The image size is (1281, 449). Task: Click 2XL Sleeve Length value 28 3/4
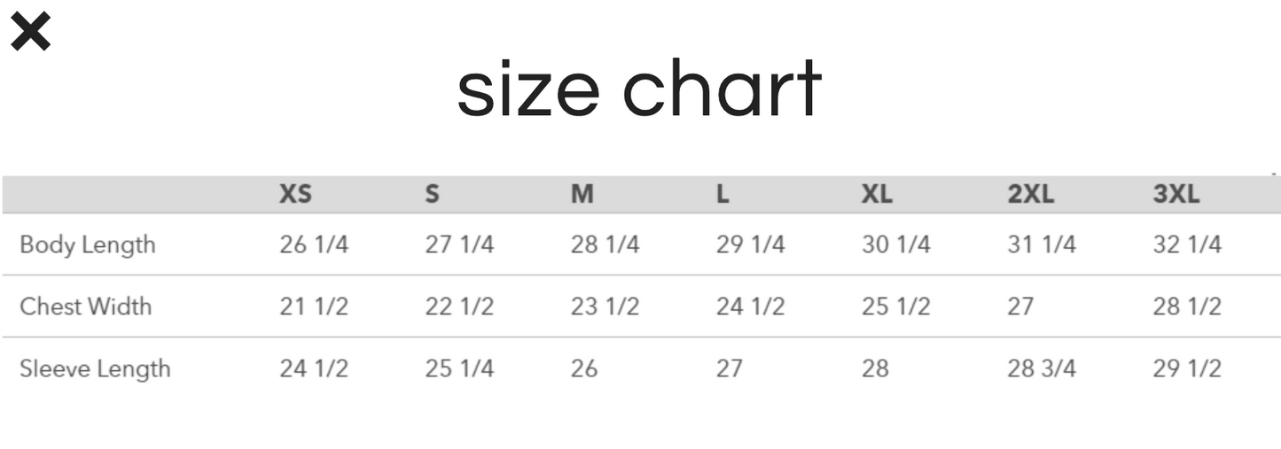(1041, 368)
